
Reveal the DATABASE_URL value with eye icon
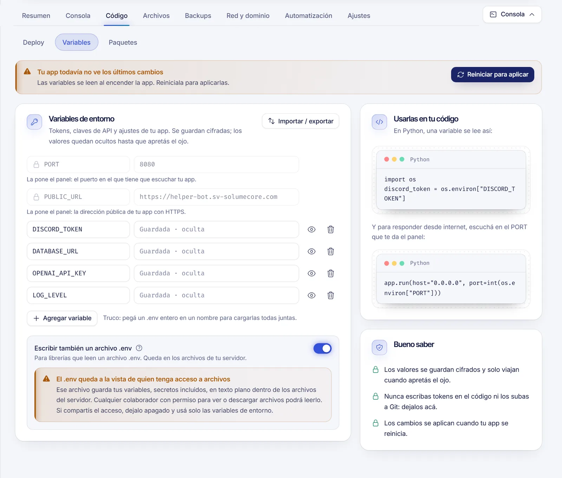point(312,251)
